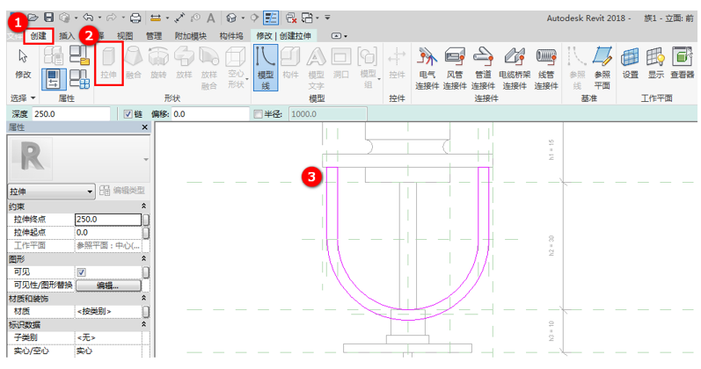Select the Model Text (模型文字) tool

[x=316, y=68]
